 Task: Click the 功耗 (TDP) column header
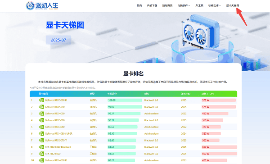point(207,94)
